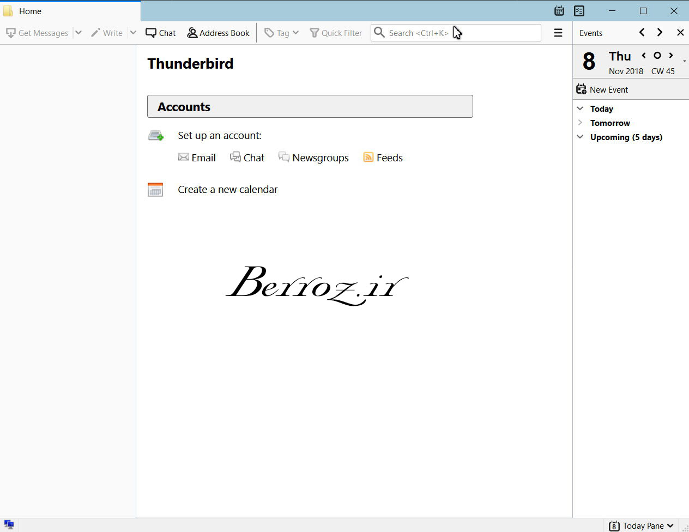Open the Tasks tab icon
The width and height of the screenshot is (689, 532).
click(579, 11)
